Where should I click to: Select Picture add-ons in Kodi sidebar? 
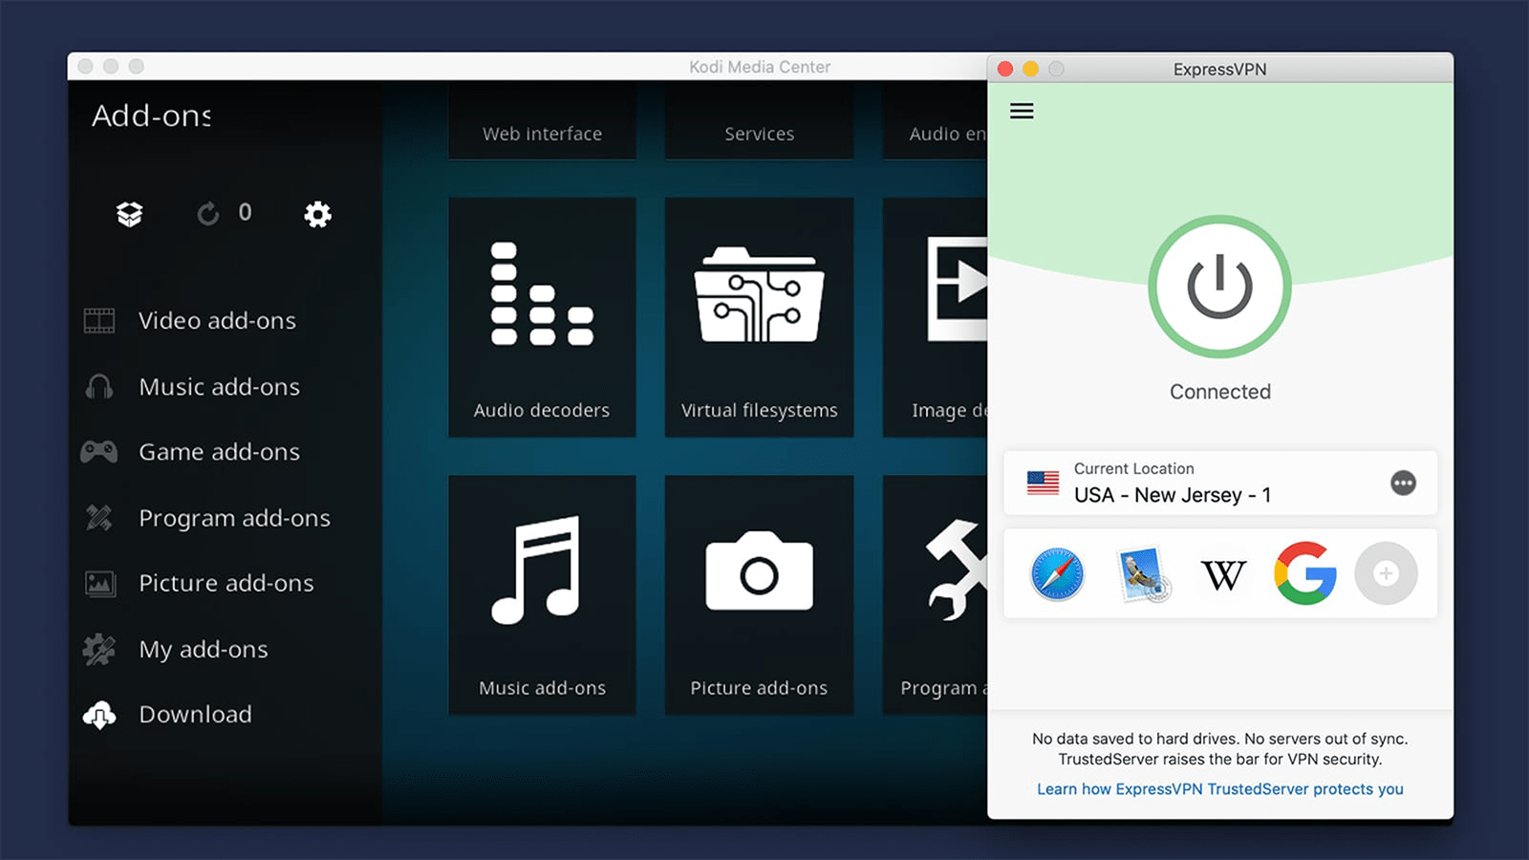coord(226,583)
